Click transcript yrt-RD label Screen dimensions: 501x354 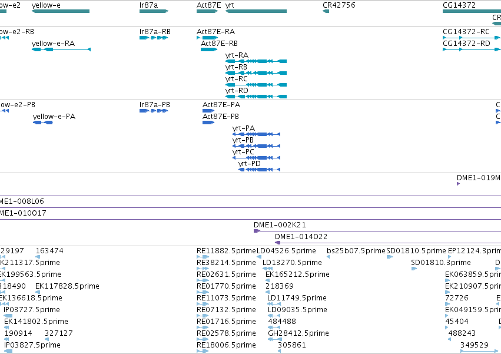(x=237, y=91)
